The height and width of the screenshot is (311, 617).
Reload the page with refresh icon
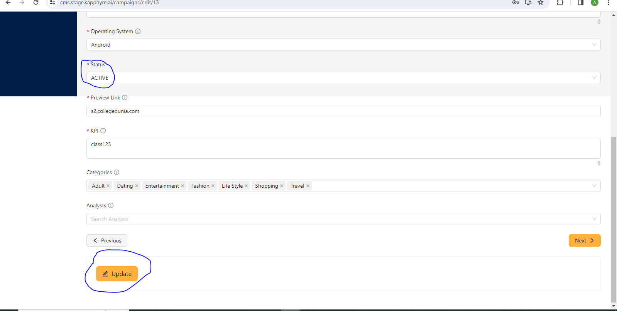[36, 2]
